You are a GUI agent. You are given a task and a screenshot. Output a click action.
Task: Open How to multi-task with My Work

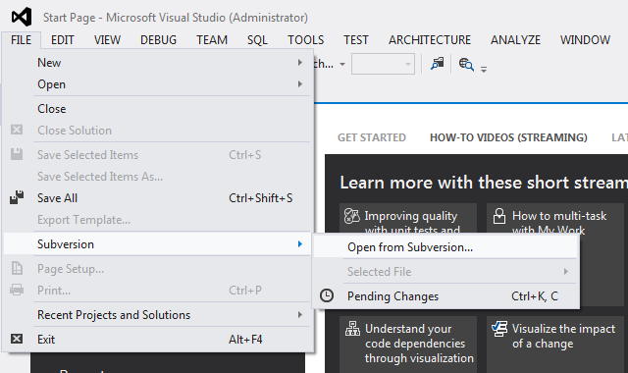click(x=555, y=218)
